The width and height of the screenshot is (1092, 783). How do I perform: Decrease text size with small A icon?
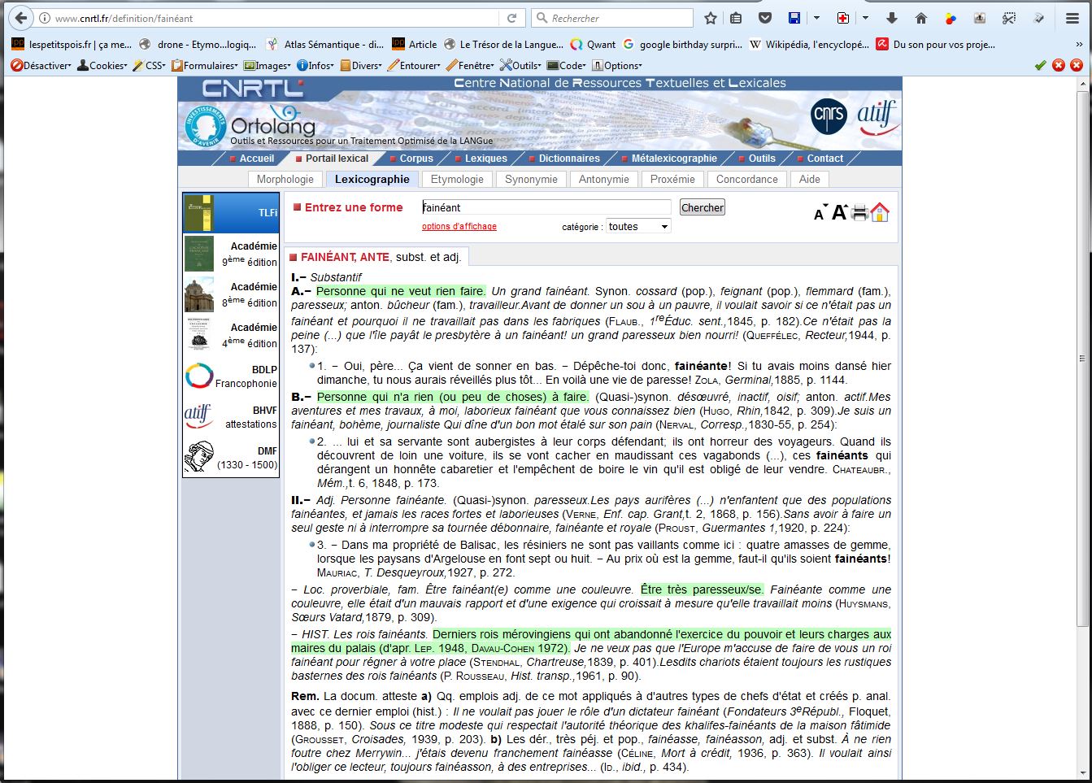(820, 215)
